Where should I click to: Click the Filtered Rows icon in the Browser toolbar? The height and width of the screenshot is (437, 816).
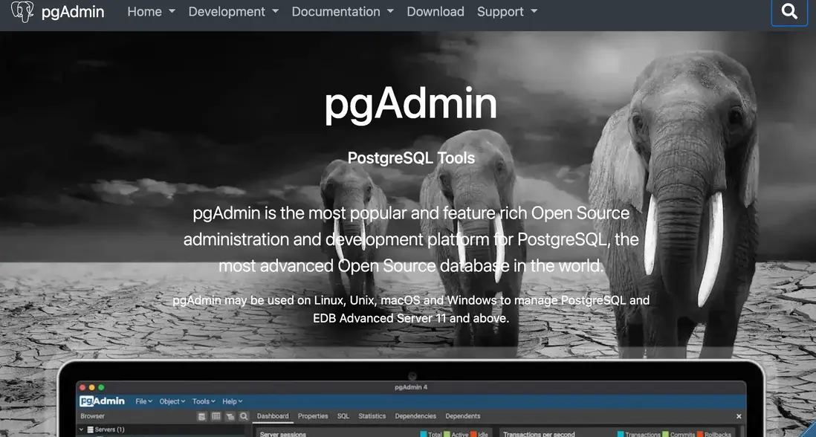click(x=230, y=416)
